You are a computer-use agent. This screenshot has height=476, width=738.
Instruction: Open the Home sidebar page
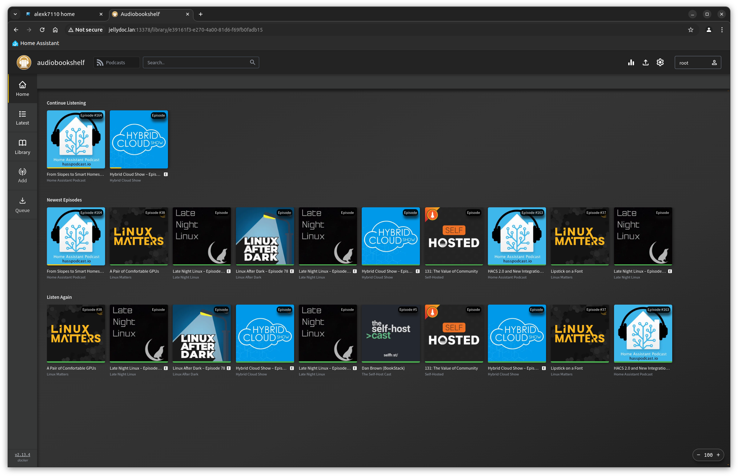click(23, 89)
